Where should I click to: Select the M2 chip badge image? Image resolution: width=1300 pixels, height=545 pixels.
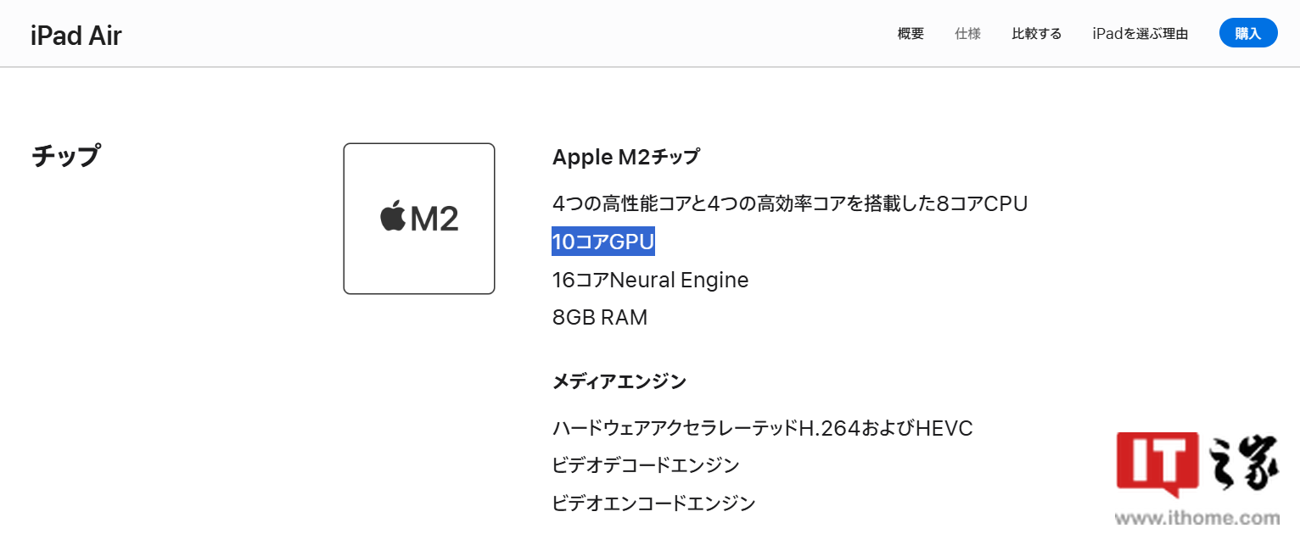point(418,218)
